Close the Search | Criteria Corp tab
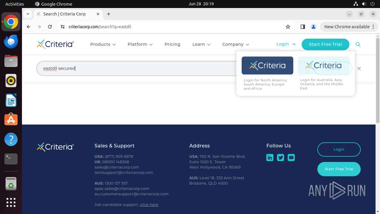380x214 pixels. pyautogui.click(x=98, y=14)
